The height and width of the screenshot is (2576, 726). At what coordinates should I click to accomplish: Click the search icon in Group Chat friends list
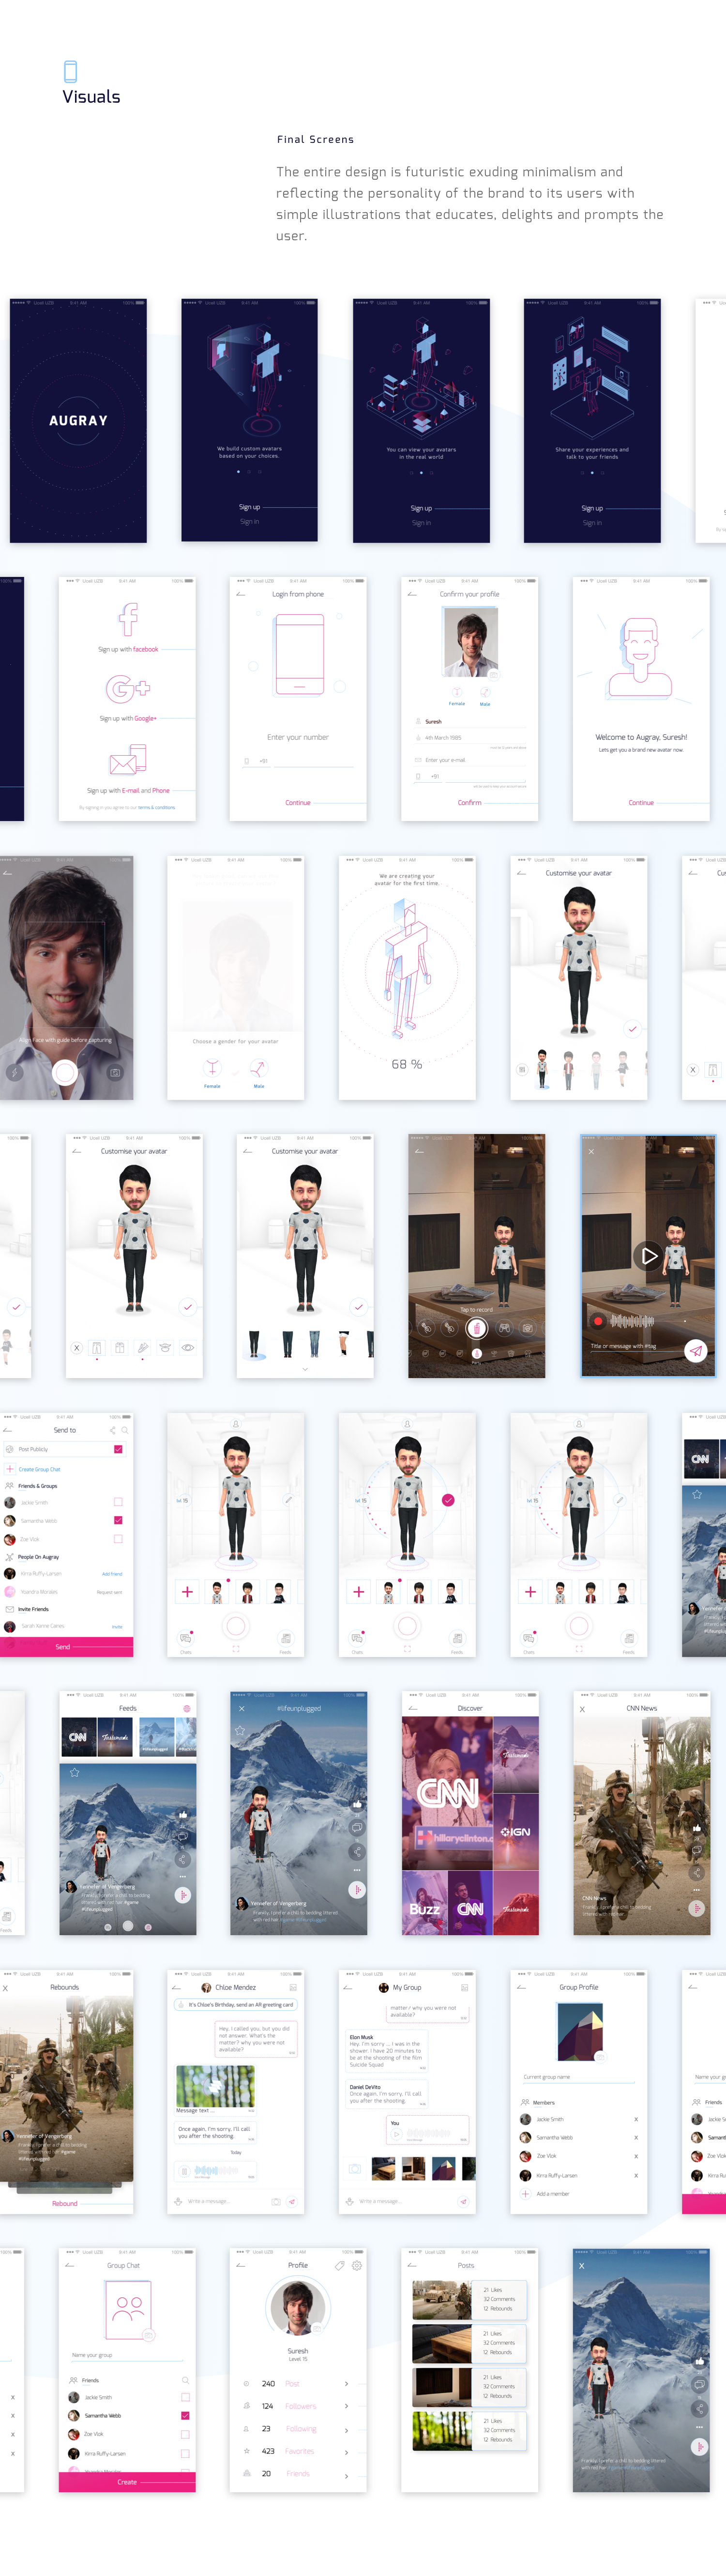(x=185, y=2380)
